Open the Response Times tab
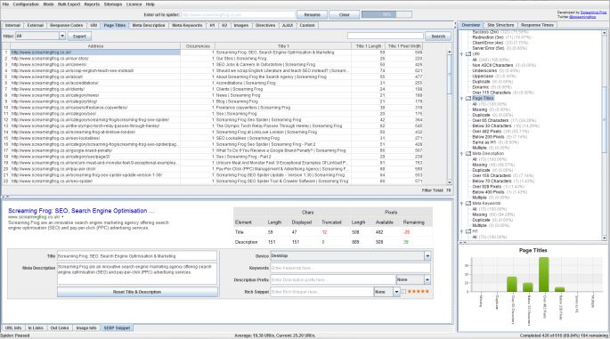This screenshot has width=610, height=339. [537, 25]
